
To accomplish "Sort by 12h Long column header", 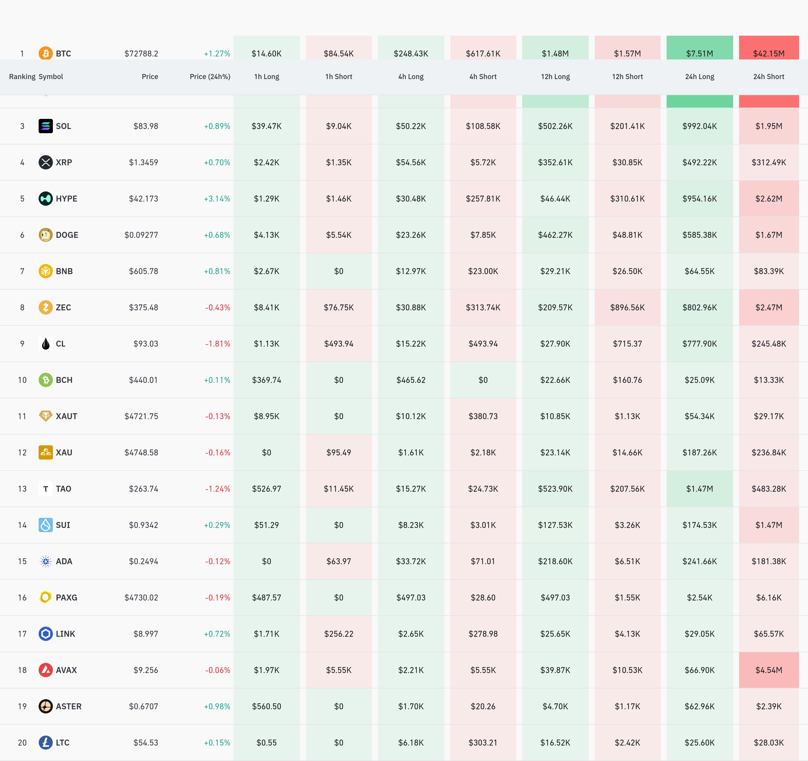I will (x=555, y=76).
